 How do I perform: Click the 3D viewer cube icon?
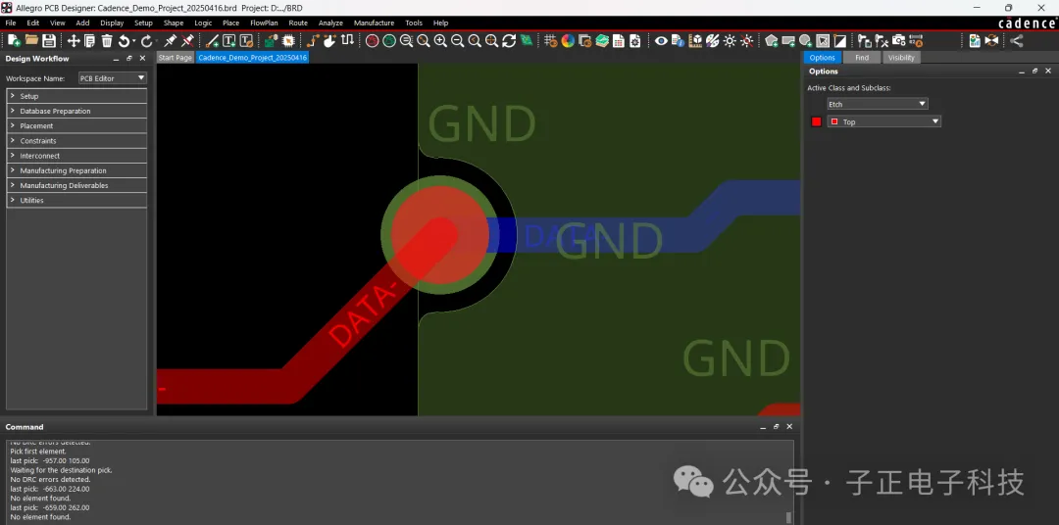695,40
